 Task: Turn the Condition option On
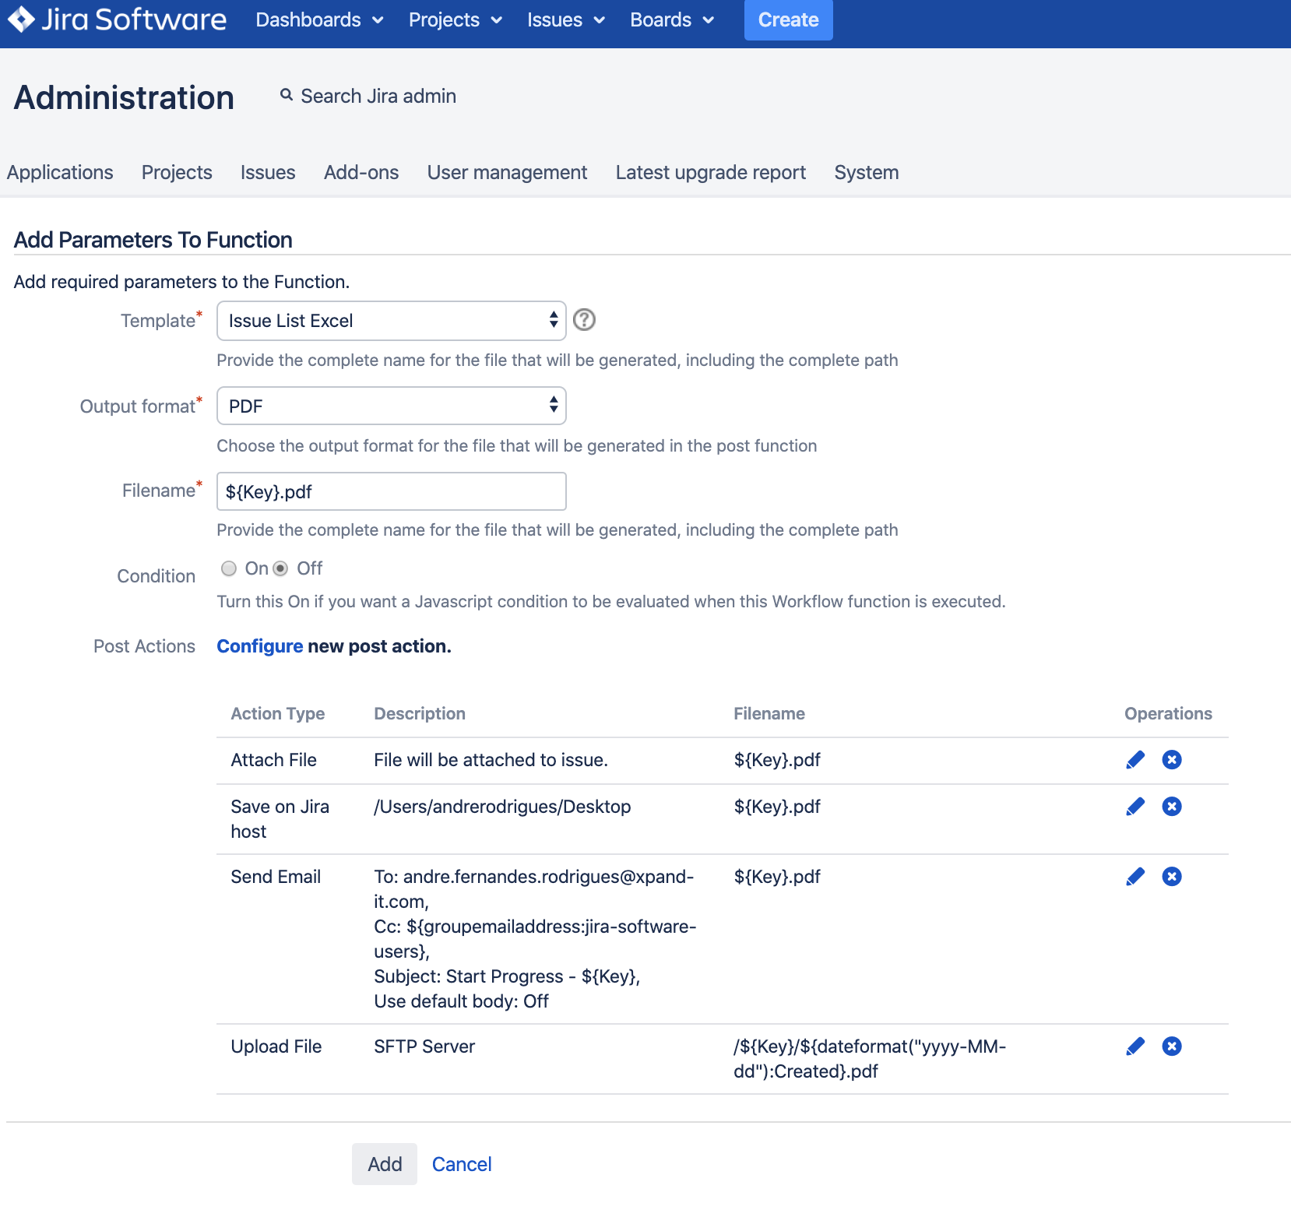pos(229,568)
